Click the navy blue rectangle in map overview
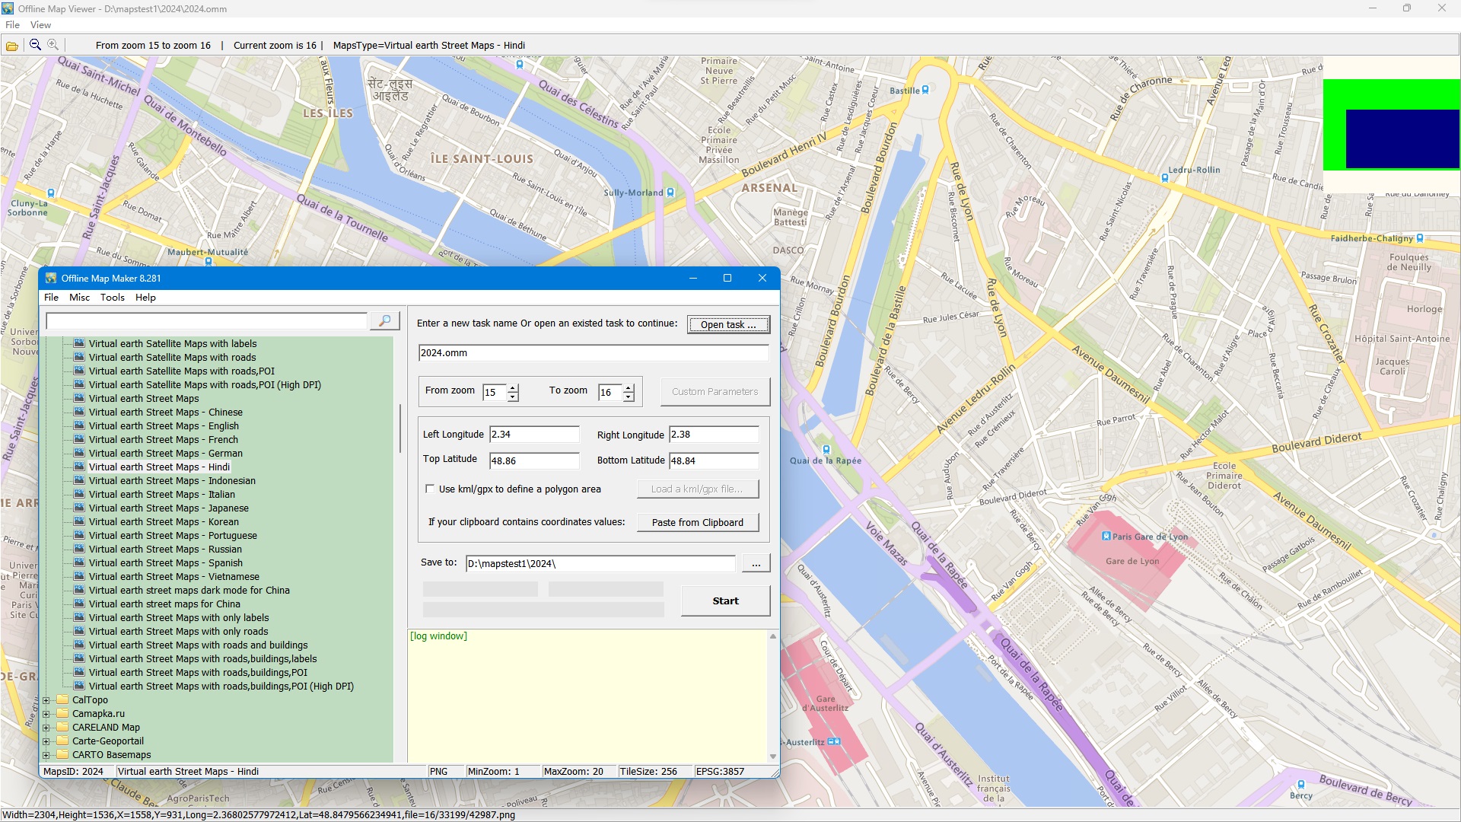The width and height of the screenshot is (1461, 822). click(1402, 139)
